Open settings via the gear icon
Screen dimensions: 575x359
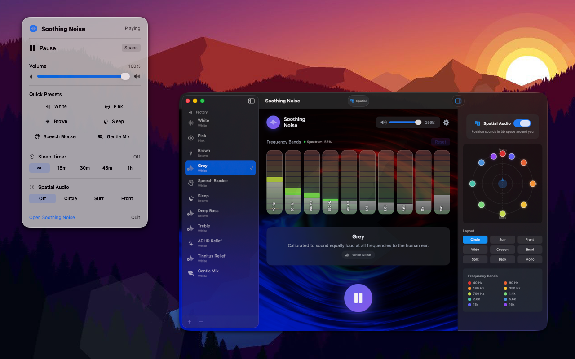[446, 123]
